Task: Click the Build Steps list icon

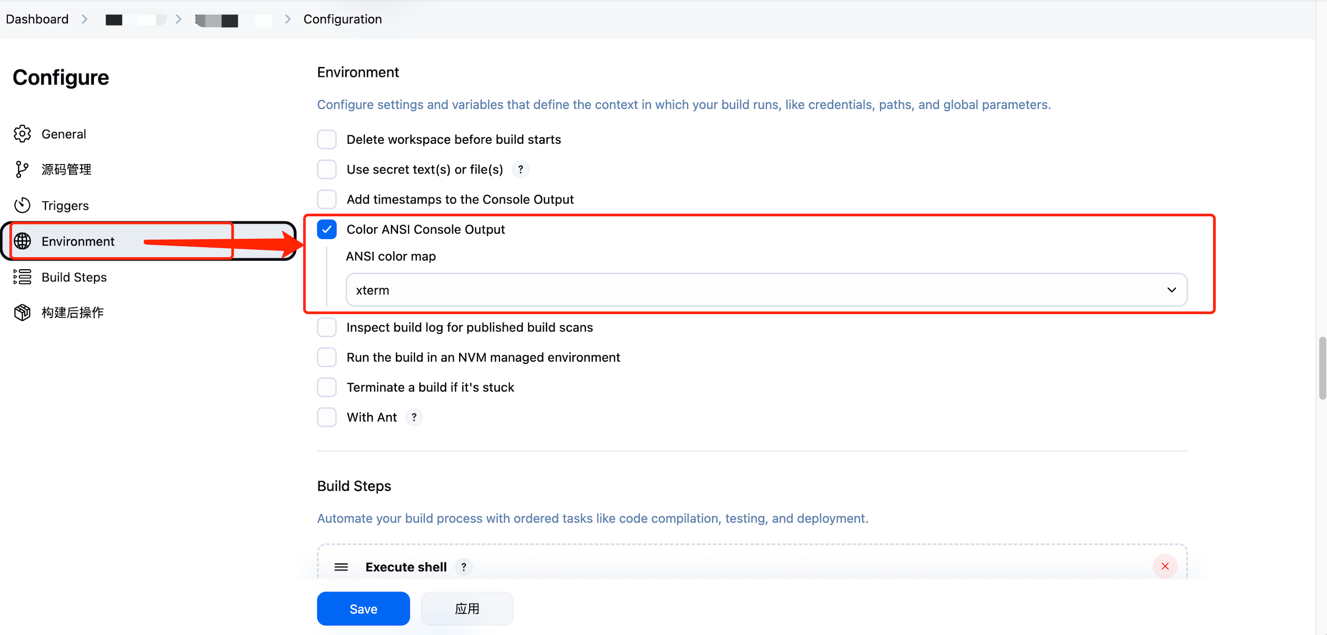Action: (22, 277)
